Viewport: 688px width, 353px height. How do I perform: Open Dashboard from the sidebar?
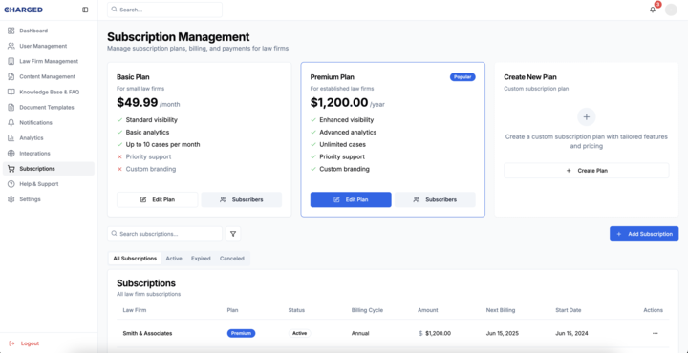coord(49,31)
